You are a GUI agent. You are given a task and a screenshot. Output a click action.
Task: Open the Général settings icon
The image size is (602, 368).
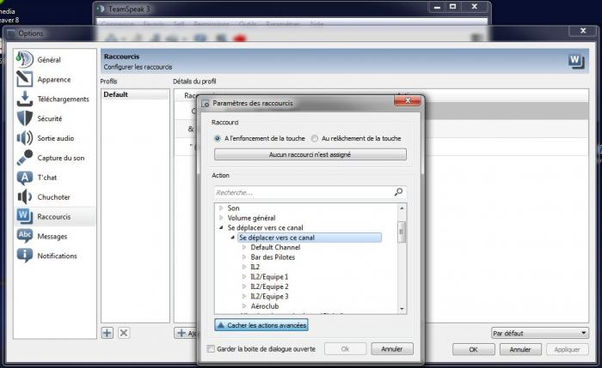(x=25, y=59)
